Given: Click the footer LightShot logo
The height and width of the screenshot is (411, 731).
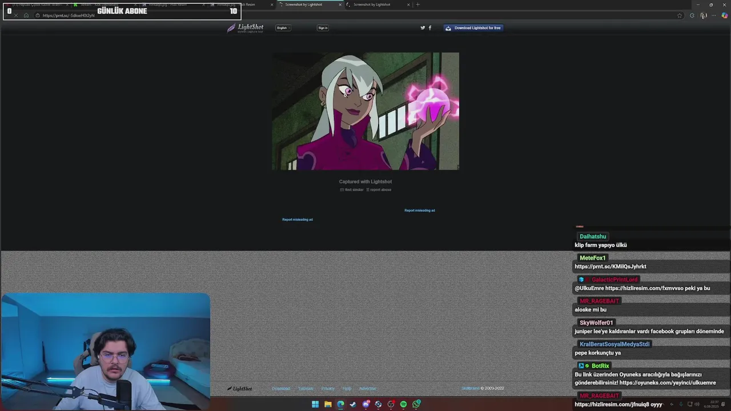Looking at the screenshot, I should point(239,389).
